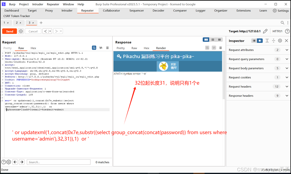Open the Collaborator tab
The height and width of the screenshot is (174, 291).
point(111,11)
